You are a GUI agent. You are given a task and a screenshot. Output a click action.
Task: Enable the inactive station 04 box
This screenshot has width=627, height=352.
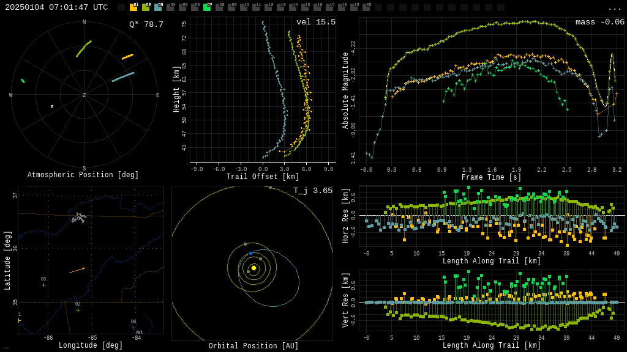(170, 7)
